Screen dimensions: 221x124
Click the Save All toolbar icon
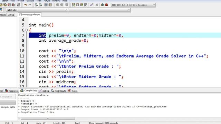5,5
